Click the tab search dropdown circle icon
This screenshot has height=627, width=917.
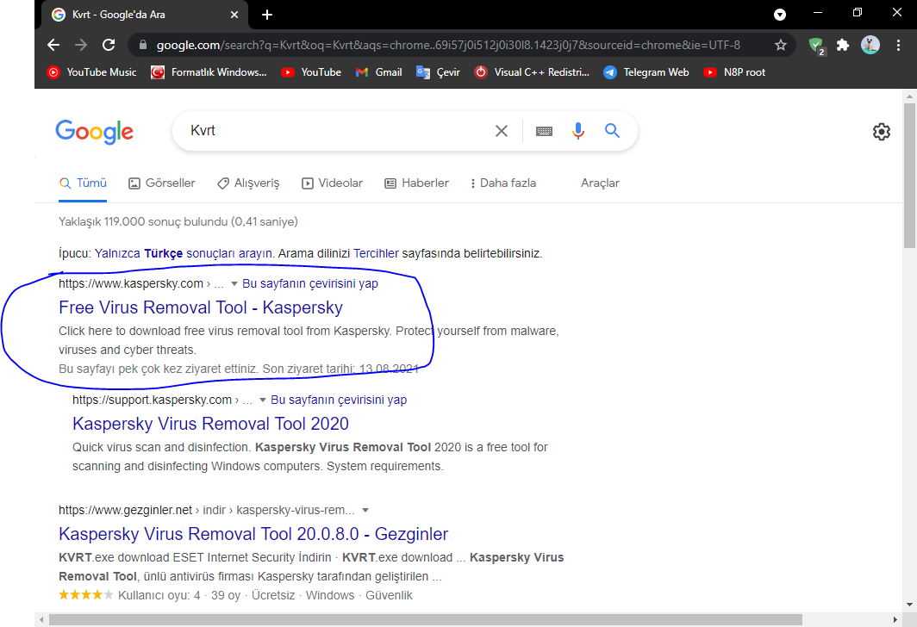coord(780,15)
